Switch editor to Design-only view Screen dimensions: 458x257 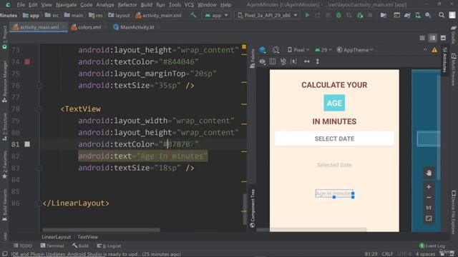tap(443, 38)
